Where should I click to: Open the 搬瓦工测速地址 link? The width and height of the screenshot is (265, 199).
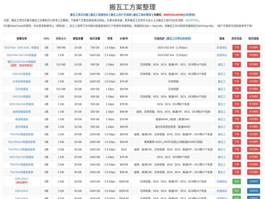[x=99, y=15]
